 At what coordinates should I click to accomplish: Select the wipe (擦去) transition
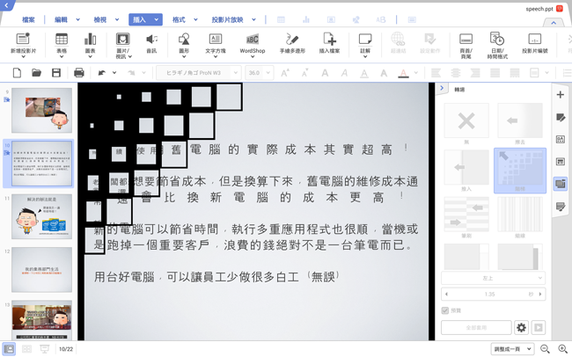[520, 120]
